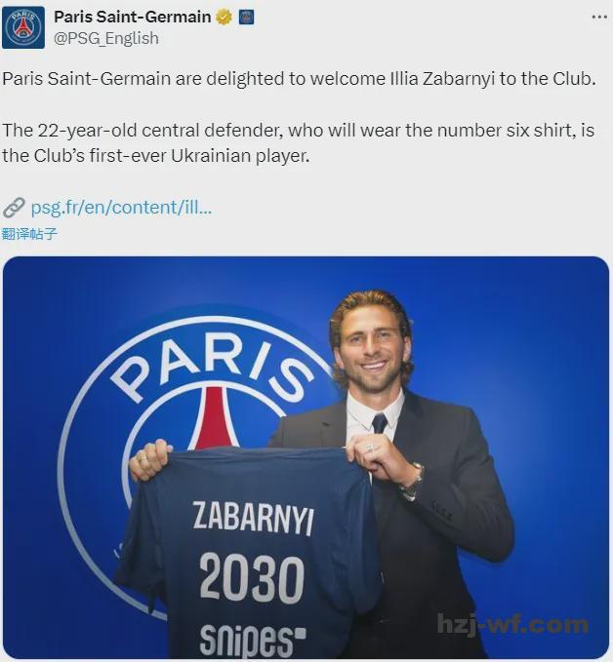Click the PARIS crest lettering in photo

212,366
